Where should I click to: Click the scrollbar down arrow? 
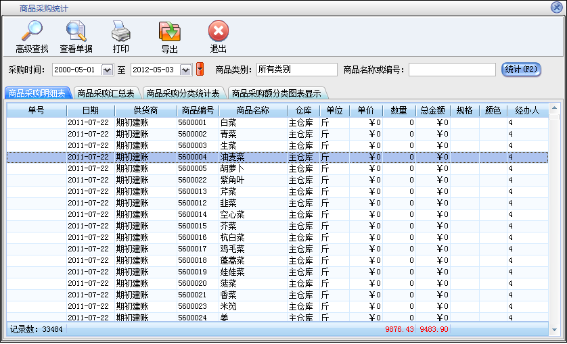(554, 328)
